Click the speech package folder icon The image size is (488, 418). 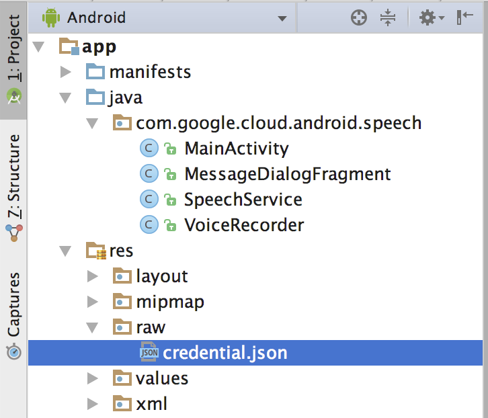[x=122, y=122]
